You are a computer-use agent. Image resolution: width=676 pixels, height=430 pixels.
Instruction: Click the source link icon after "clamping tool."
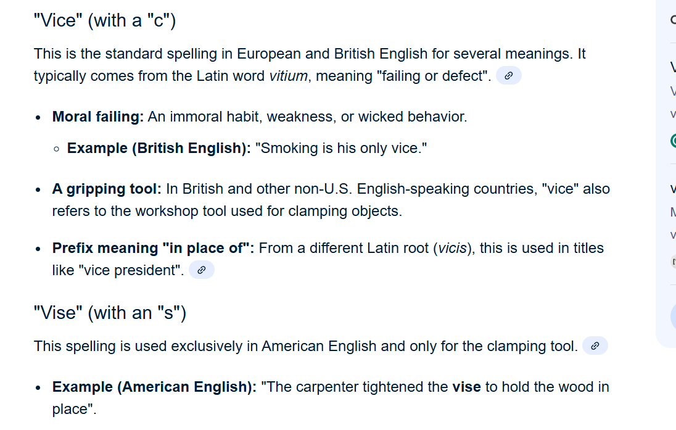(x=595, y=346)
